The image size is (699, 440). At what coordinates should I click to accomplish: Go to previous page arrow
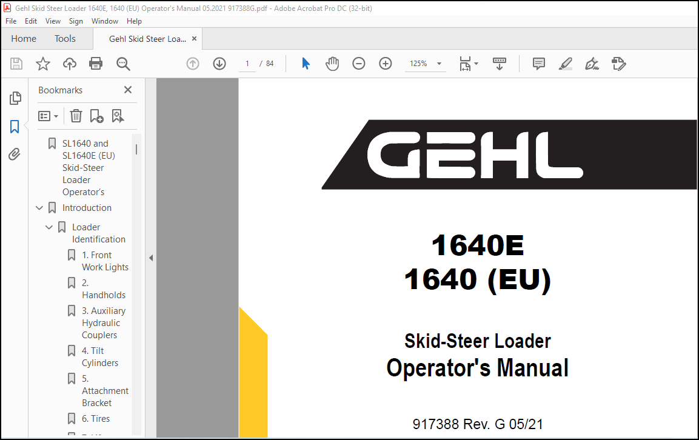coord(193,64)
